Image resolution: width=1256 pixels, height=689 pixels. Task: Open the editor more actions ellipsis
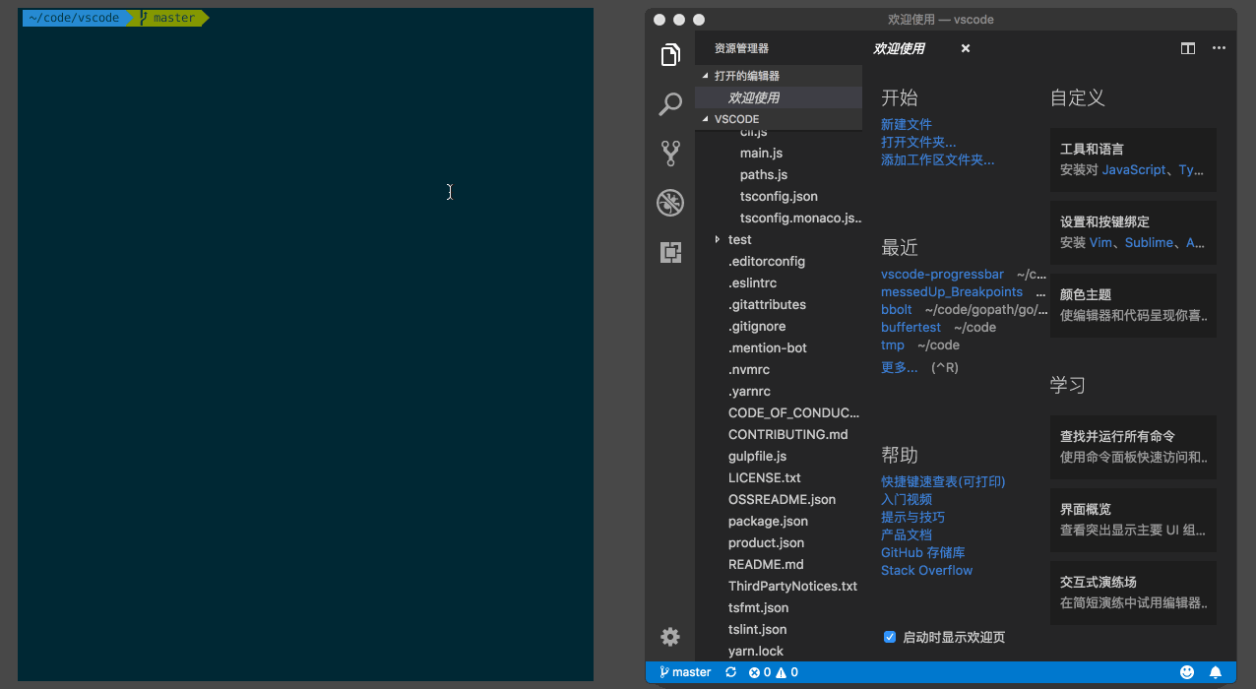tap(1219, 48)
